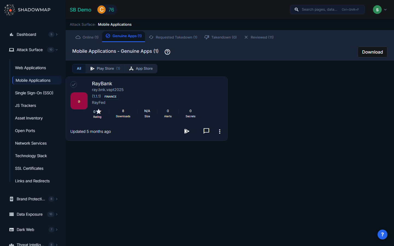Toggle the RayBank card selection checkbox
The height and width of the screenshot is (246, 394).
click(x=74, y=84)
